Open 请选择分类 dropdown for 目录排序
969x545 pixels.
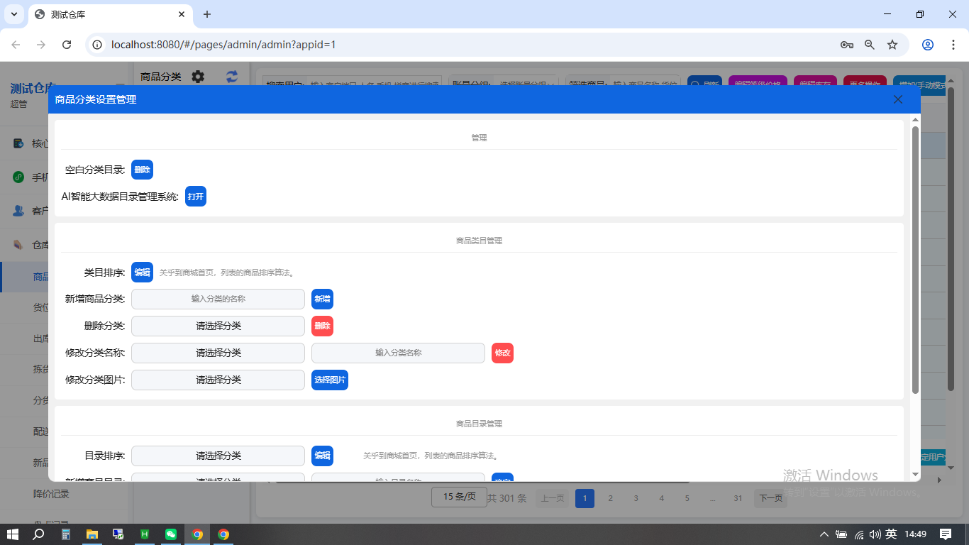tap(218, 456)
